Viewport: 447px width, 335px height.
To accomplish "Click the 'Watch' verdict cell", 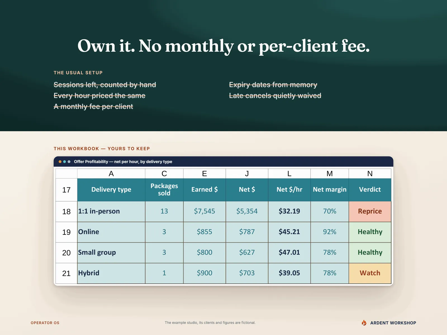I will [370, 273].
